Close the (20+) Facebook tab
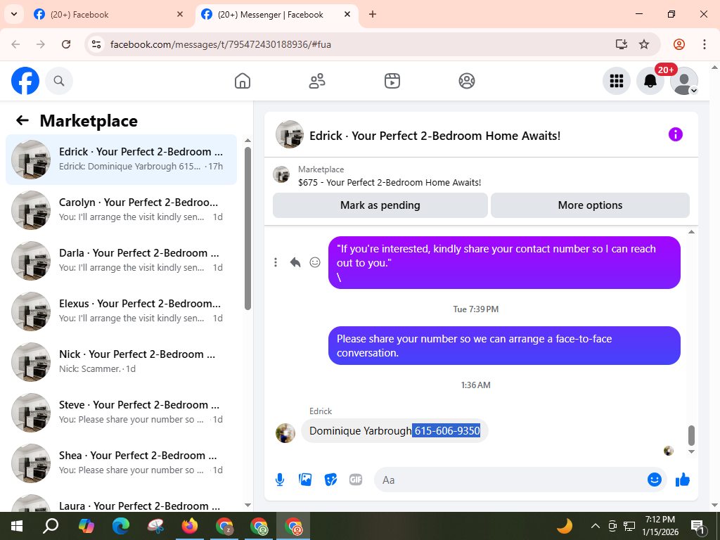The width and height of the screenshot is (720, 540). click(180, 14)
